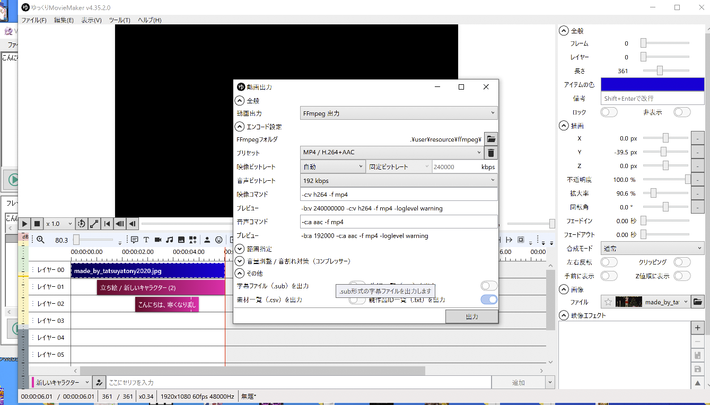
Task: Open the プリセット MP4 / H.264+AAC dropdown
Action: point(392,153)
